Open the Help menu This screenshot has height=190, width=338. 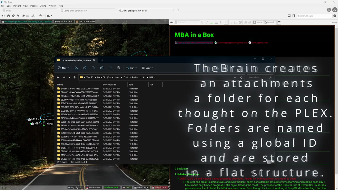click(61, 6)
